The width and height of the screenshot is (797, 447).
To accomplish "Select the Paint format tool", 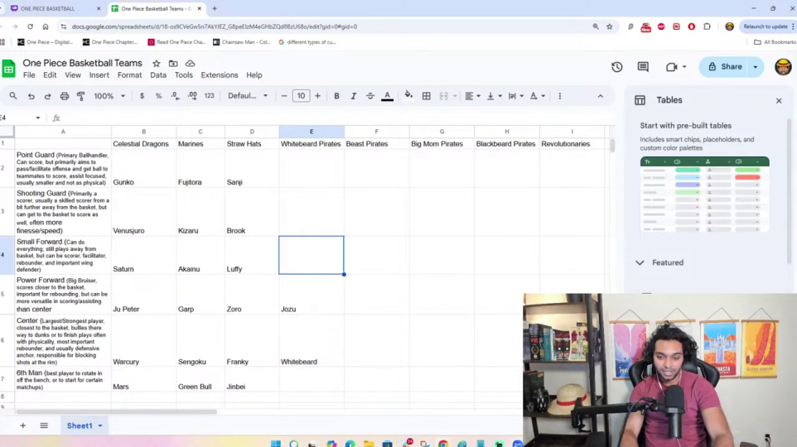I will point(81,96).
